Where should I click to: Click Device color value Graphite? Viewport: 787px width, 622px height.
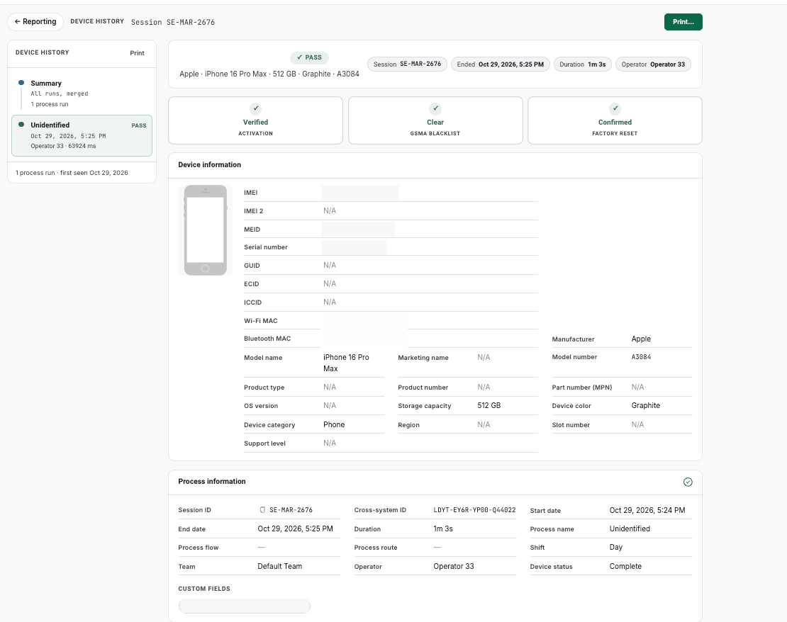645,405
